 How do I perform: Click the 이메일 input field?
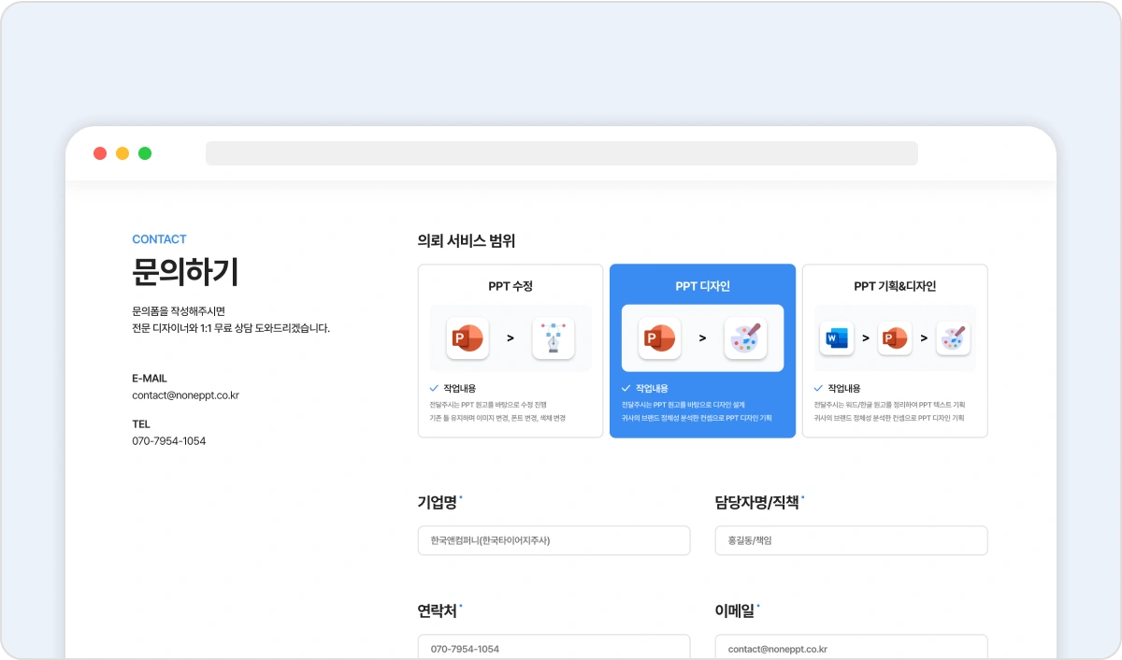click(x=851, y=648)
